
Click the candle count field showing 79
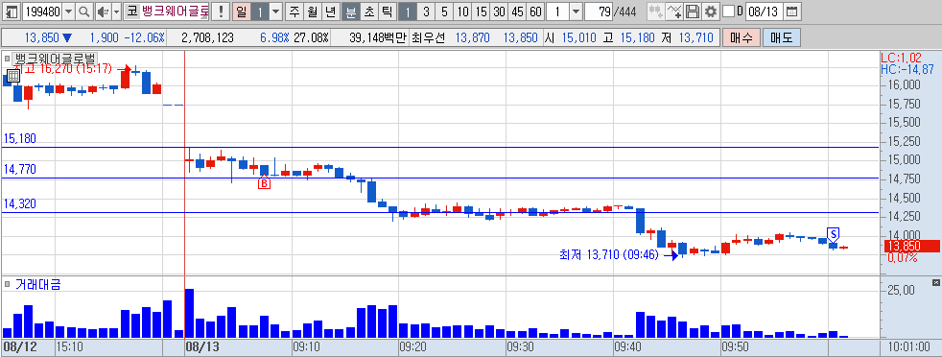(599, 12)
